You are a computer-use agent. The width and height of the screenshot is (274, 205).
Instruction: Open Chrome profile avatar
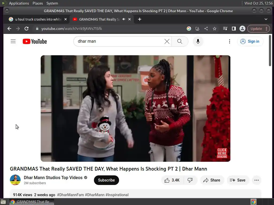[x=242, y=29]
